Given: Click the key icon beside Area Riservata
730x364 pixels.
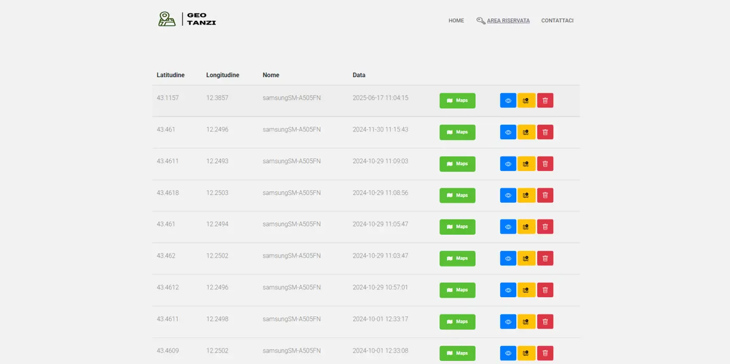Looking at the screenshot, I should pyautogui.click(x=481, y=21).
